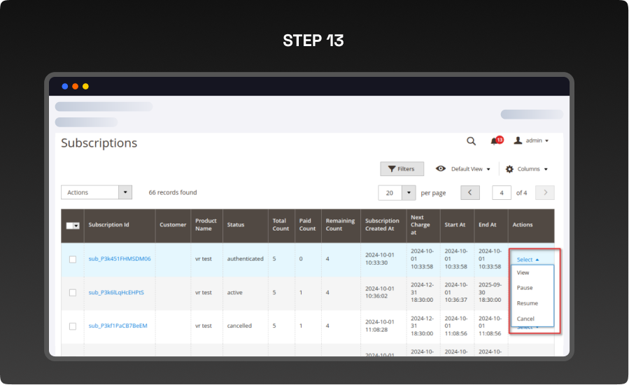The height and width of the screenshot is (385, 629).
Task: Open the notifications bell icon
Action: coord(495,141)
